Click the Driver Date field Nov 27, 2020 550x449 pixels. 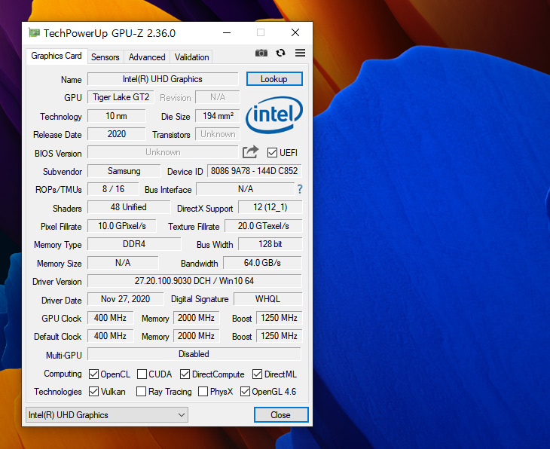point(125,299)
